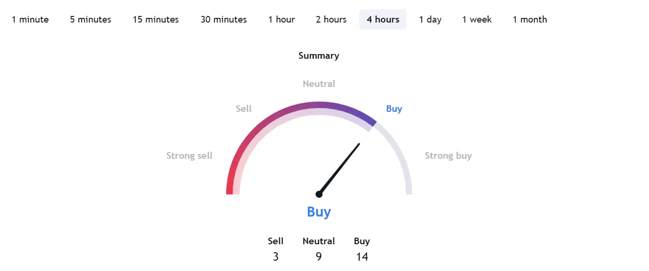Click the blue Buy gauge label

(x=394, y=108)
